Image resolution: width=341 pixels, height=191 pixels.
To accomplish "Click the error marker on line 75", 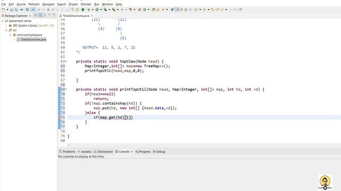I will (x=59, y=117).
